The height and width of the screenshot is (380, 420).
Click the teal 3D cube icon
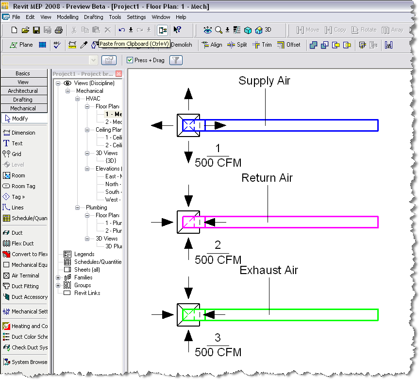pos(248,30)
